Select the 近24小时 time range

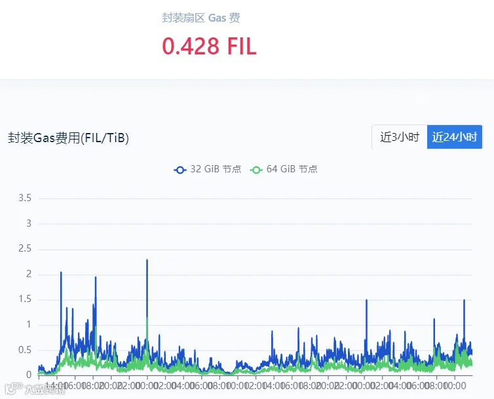pyautogui.click(x=455, y=137)
